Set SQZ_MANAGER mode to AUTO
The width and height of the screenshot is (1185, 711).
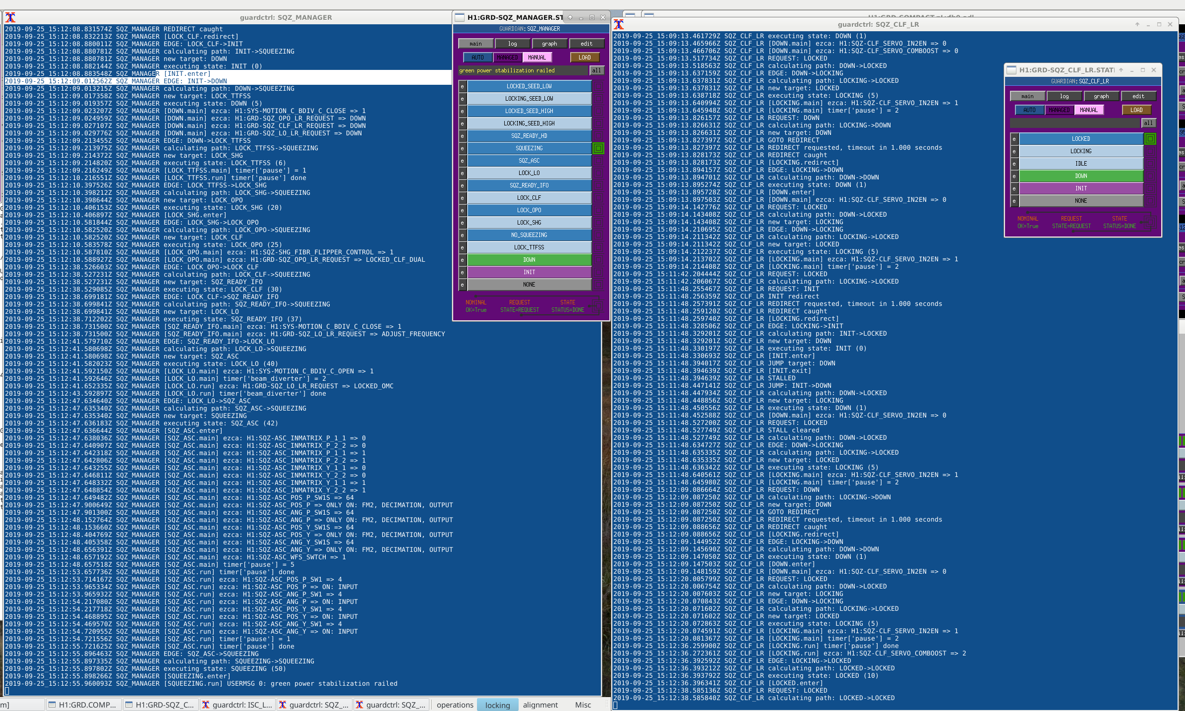[x=477, y=58]
